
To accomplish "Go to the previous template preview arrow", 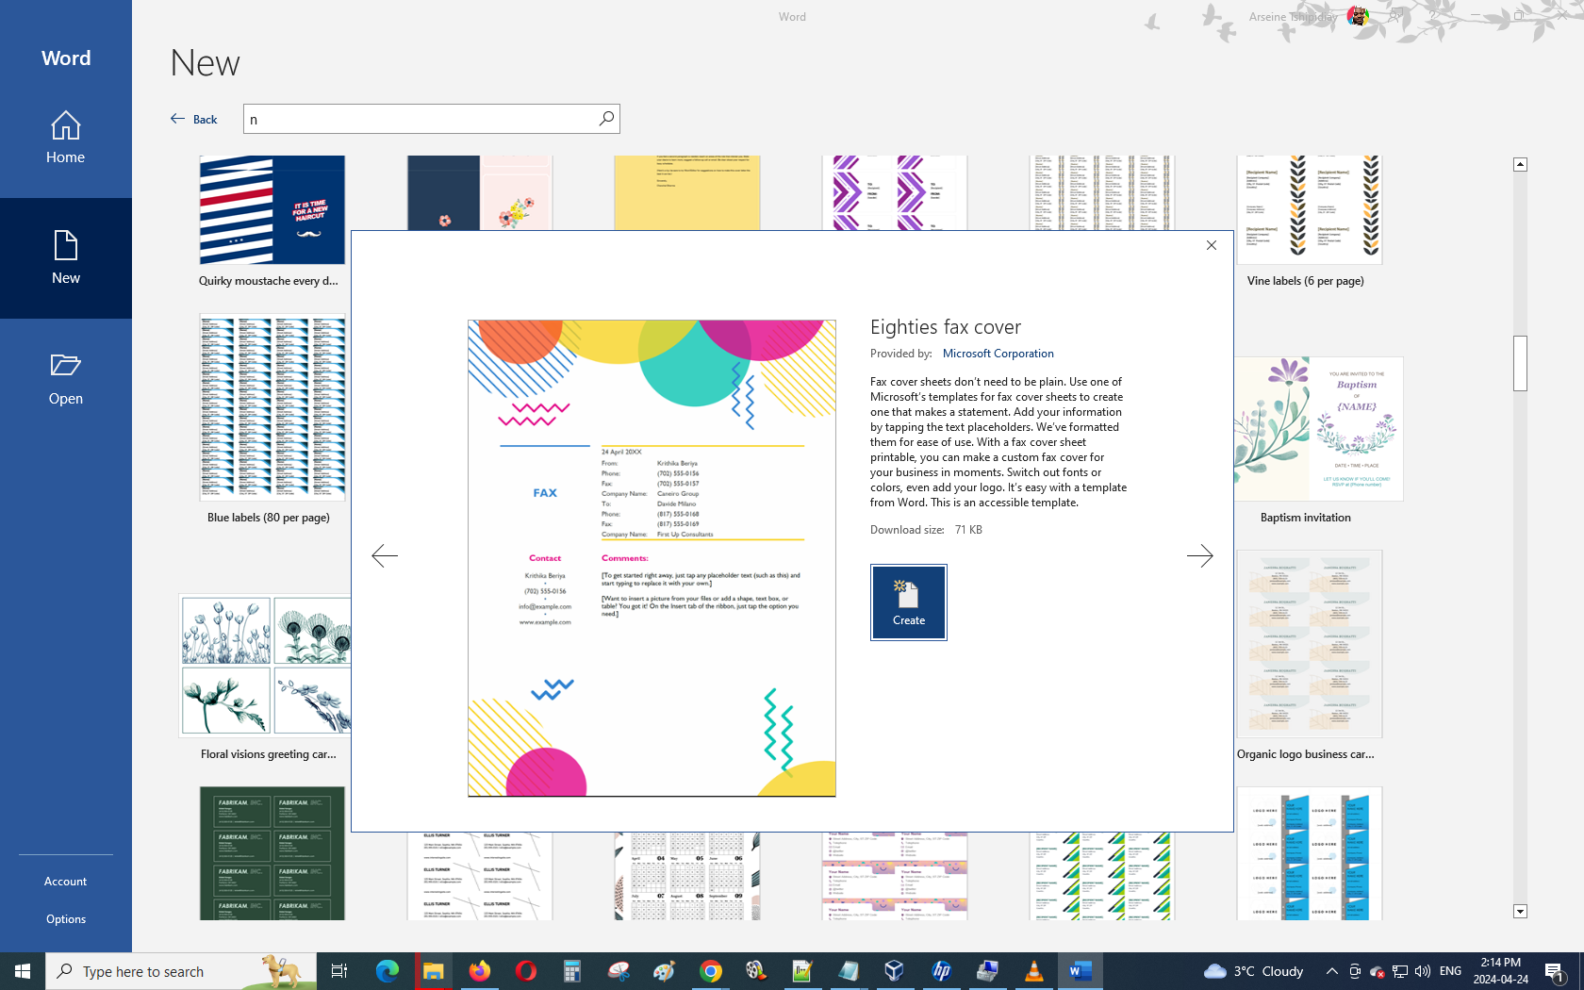I will point(385,556).
